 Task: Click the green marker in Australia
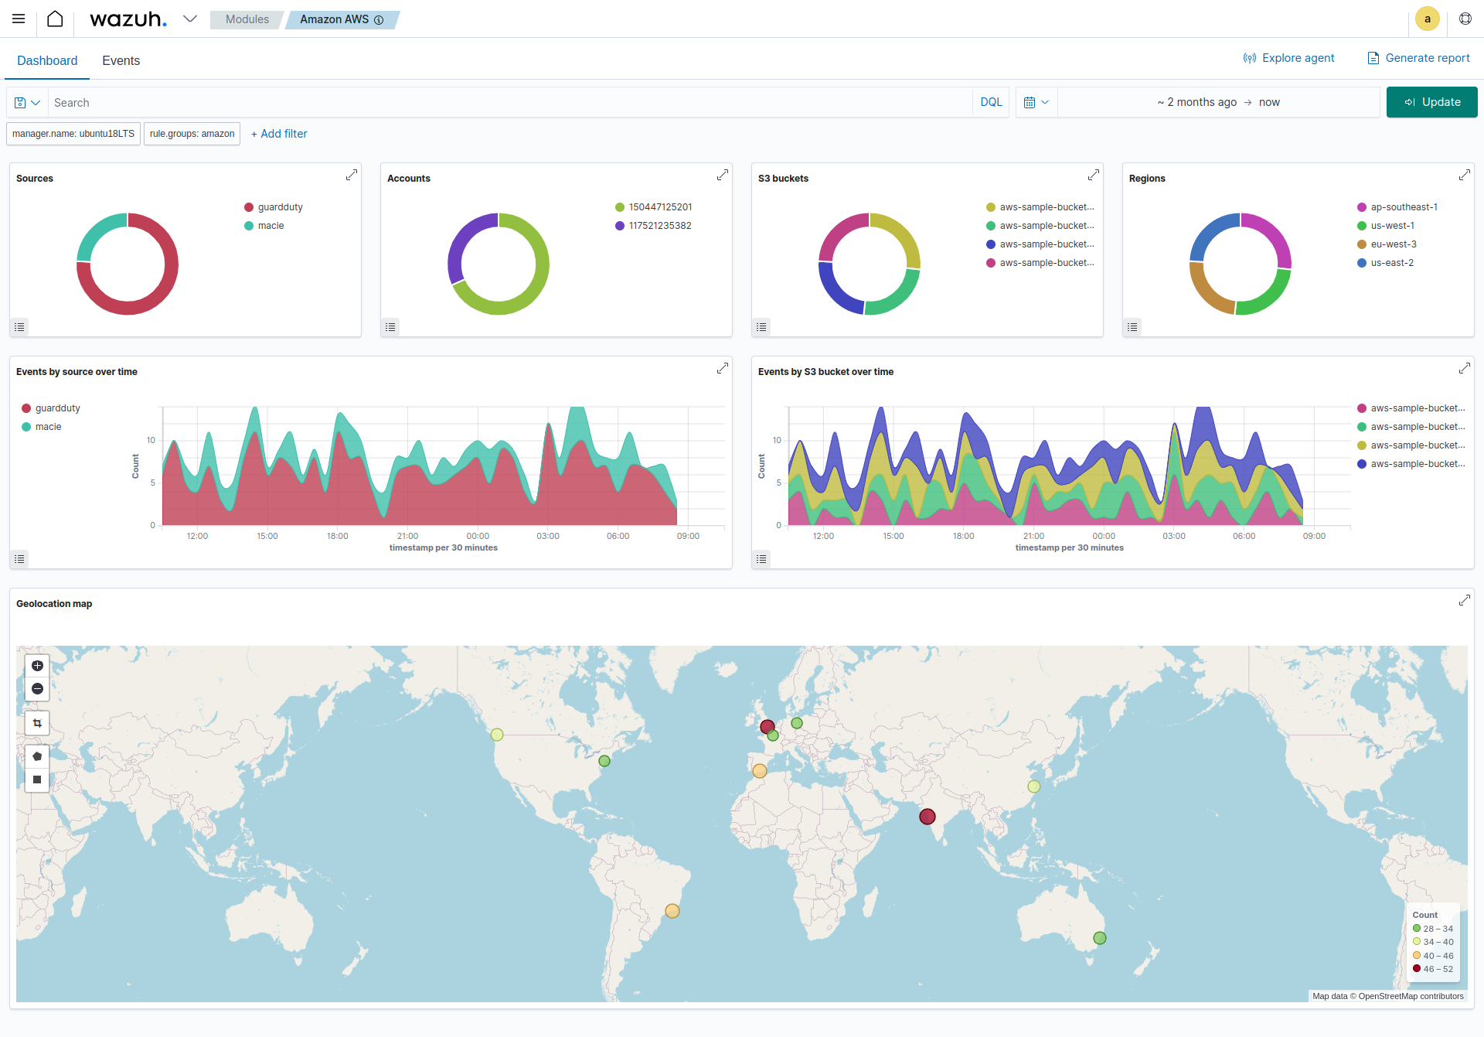[1100, 938]
